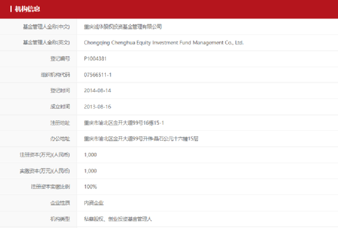
Task: Select the label 基金管理人全称(英文)
Action: click(x=46, y=42)
